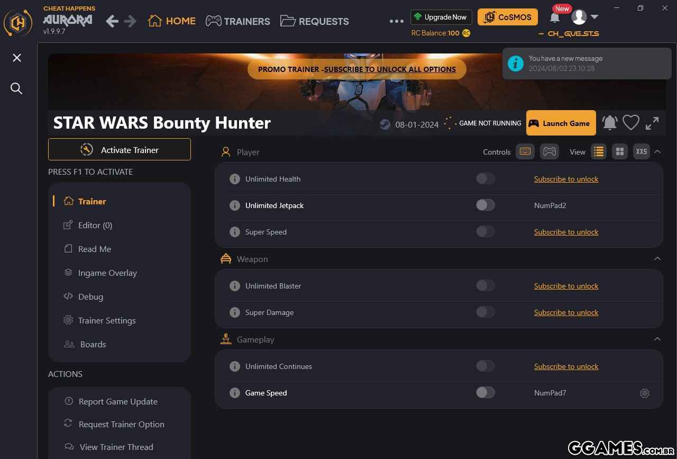
Task: Go forward with the right arrow
Action: click(x=130, y=21)
